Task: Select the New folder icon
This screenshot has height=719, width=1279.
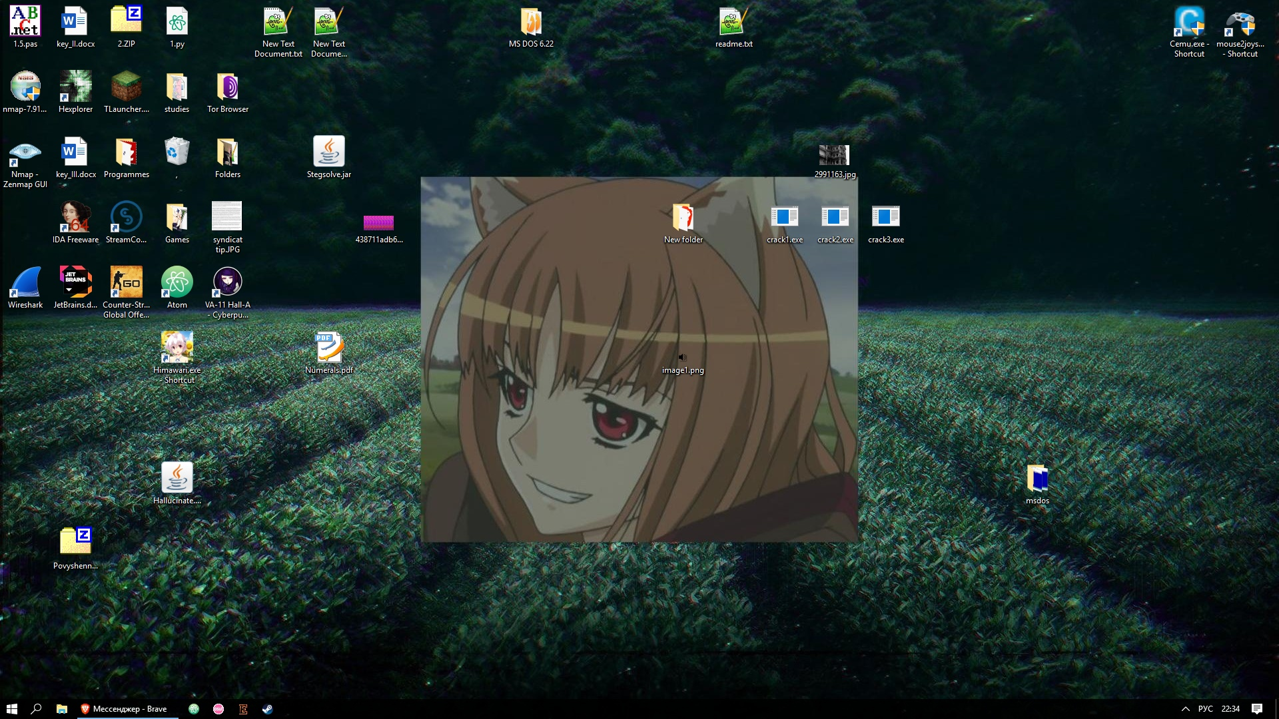Action: pos(683,217)
